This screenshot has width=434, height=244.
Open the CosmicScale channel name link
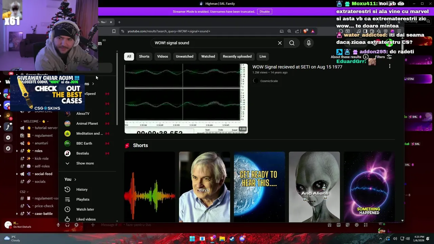[269, 81]
